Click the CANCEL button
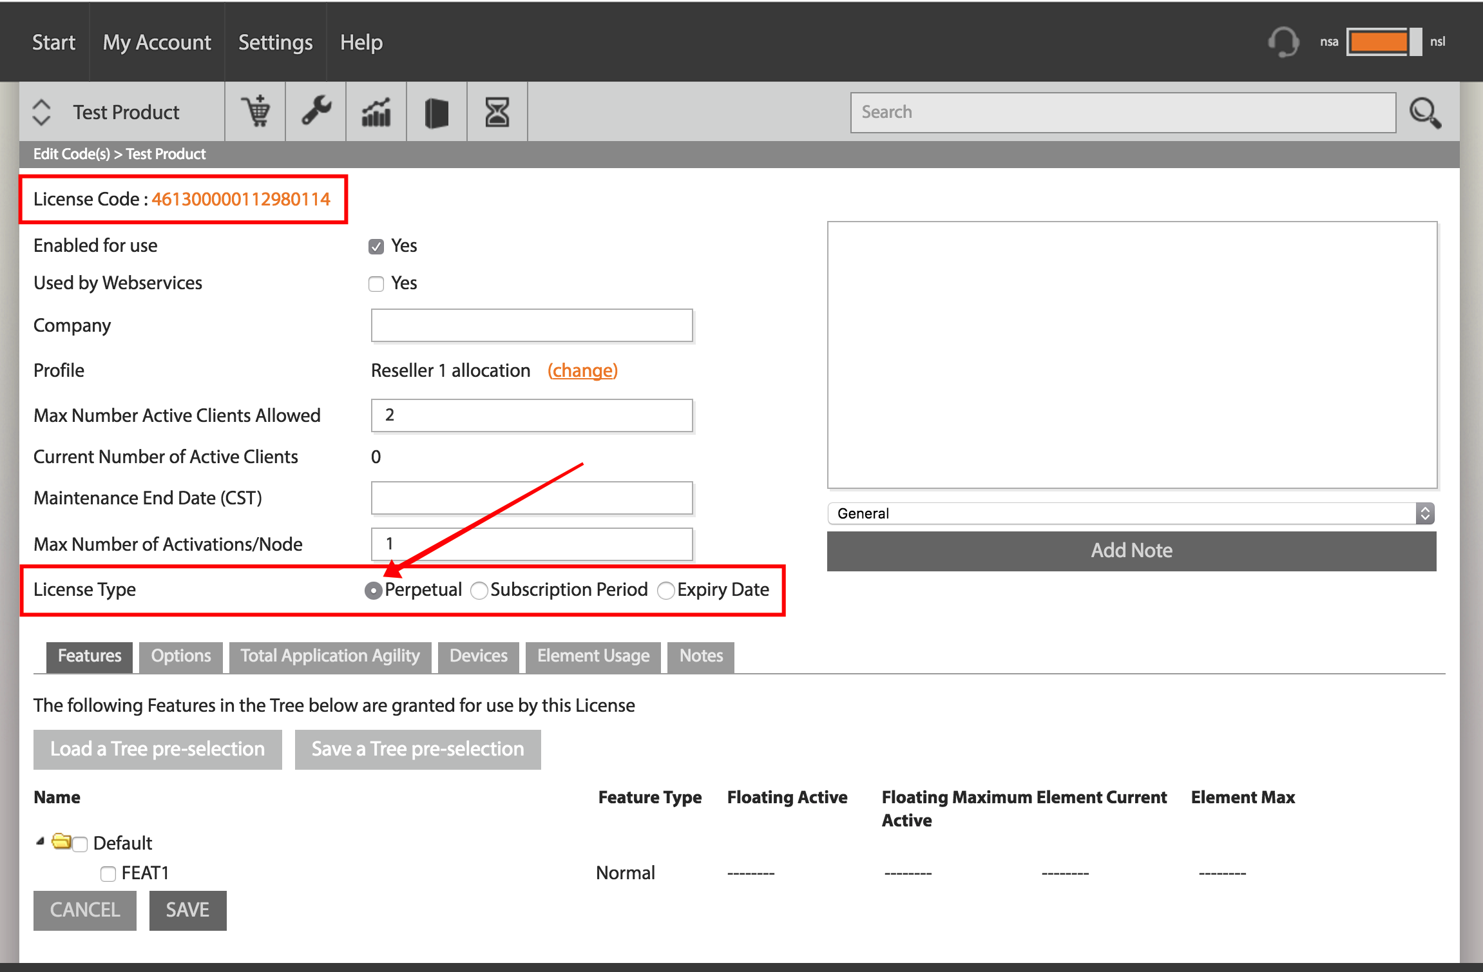Viewport: 1483px width, 972px height. point(85,910)
